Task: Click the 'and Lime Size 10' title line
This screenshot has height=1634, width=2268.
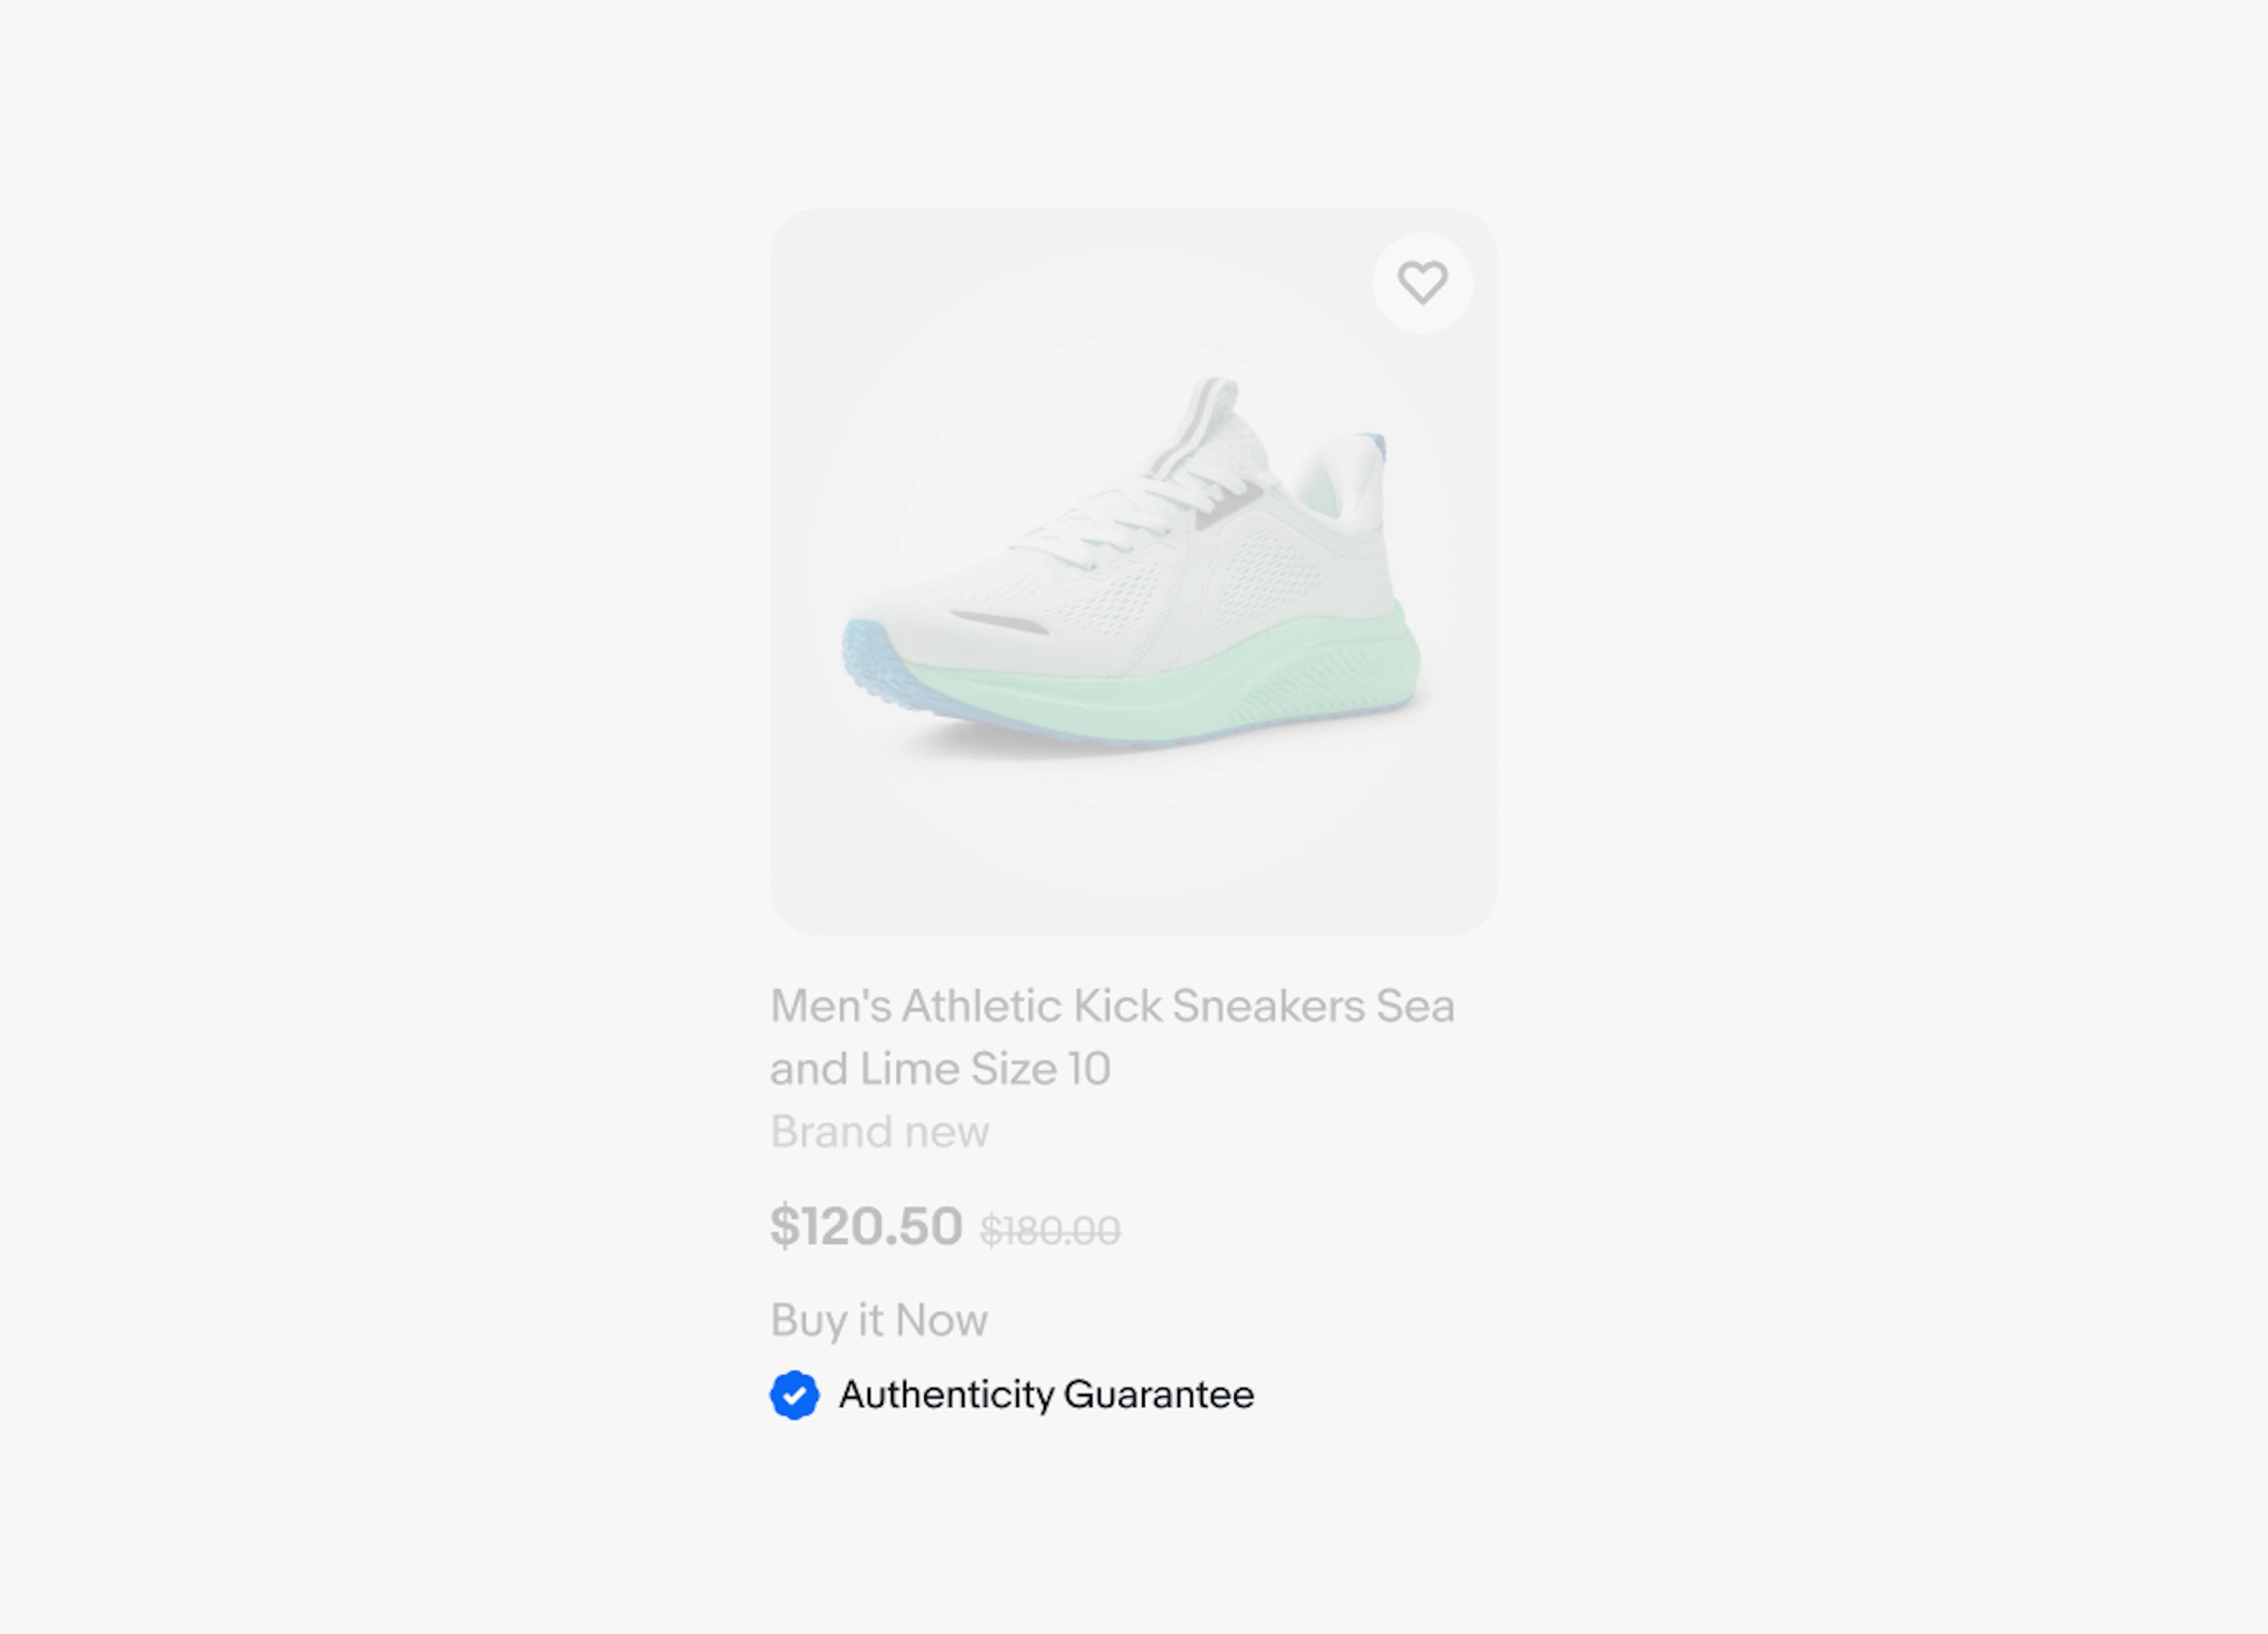Action: [940, 1069]
